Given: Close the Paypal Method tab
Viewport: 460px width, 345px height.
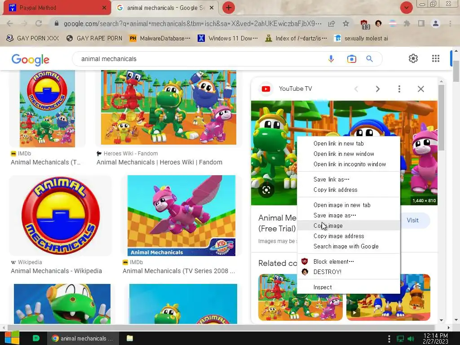Looking at the screenshot, I should pyautogui.click(x=104, y=8).
